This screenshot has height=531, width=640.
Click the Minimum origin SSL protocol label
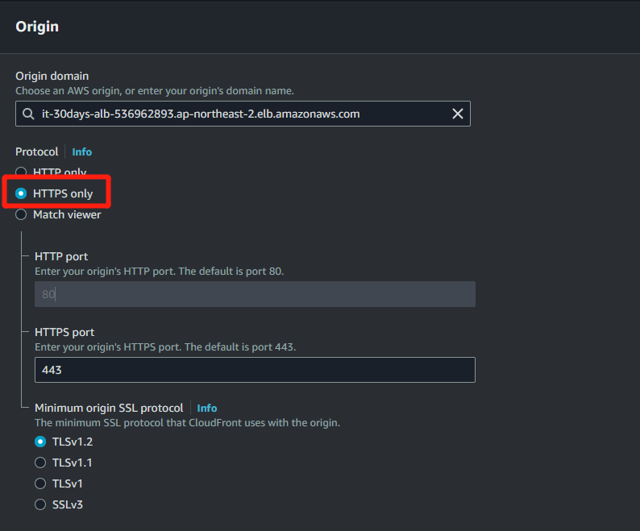109,409
